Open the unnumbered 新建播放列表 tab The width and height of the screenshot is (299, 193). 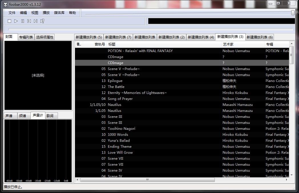[145, 37]
